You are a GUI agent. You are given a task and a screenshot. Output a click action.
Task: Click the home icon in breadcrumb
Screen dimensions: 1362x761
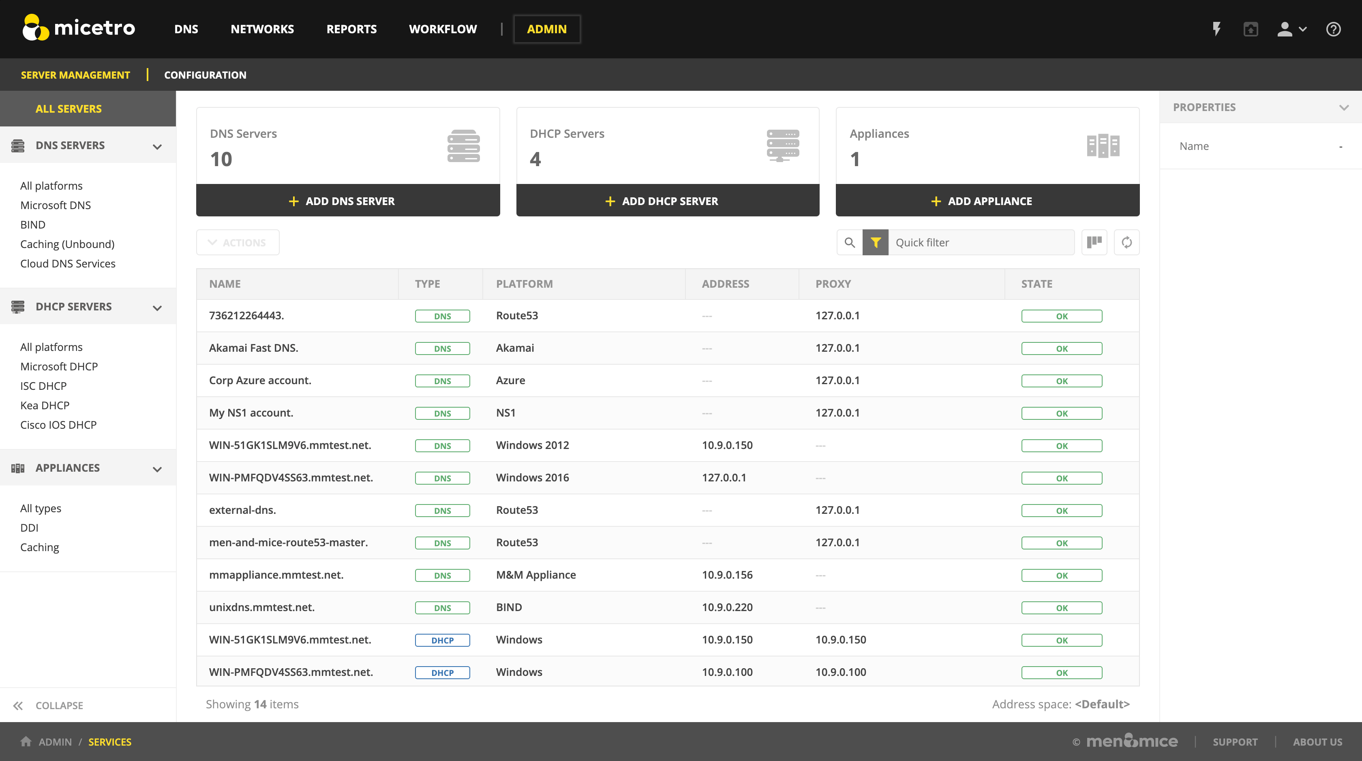tap(26, 742)
